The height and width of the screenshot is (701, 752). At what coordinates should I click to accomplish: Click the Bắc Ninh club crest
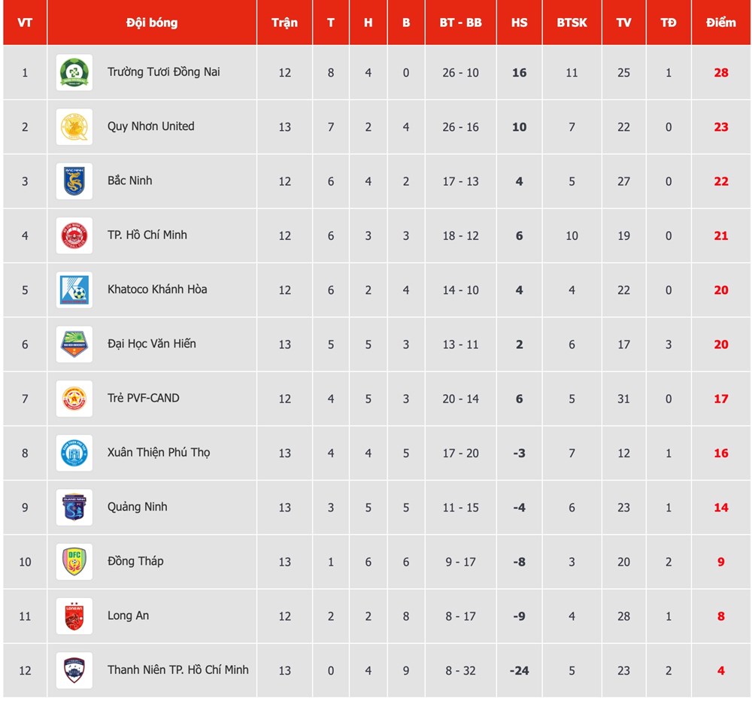tap(74, 181)
